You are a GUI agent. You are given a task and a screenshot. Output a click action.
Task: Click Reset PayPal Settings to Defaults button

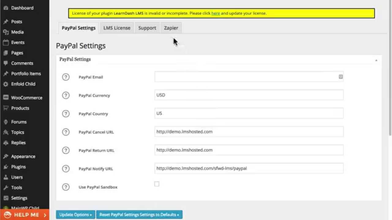[139, 215]
